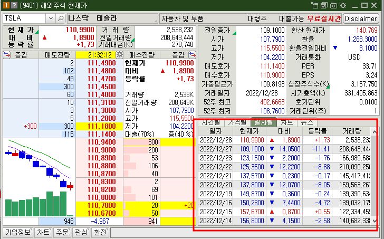384x239 pixels.
Task: Click the triangle marker at 전일거래량 label
Action: coord(133,40)
